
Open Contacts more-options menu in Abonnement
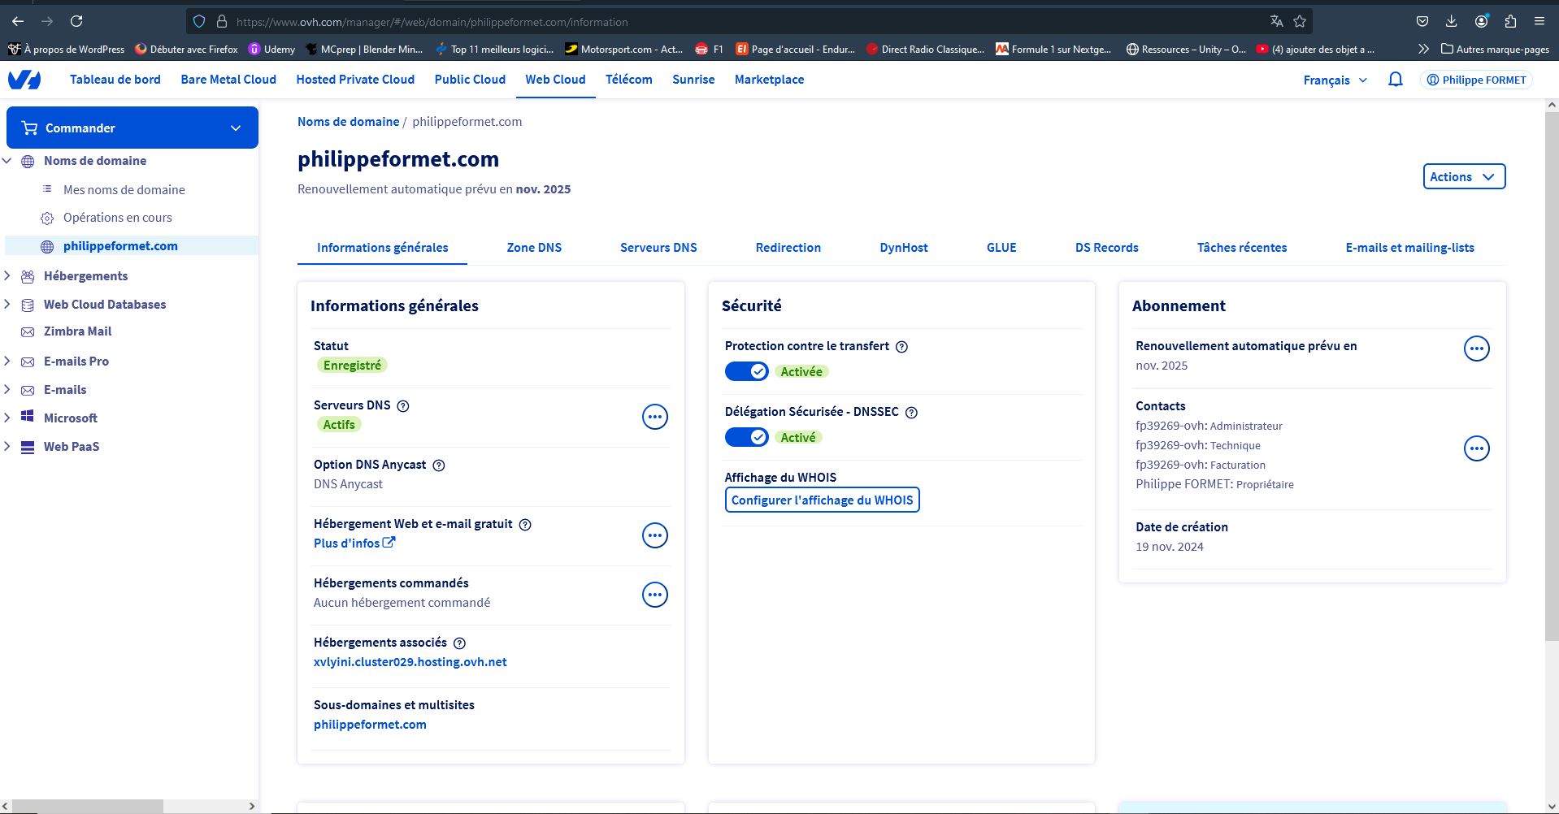click(x=1476, y=448)
